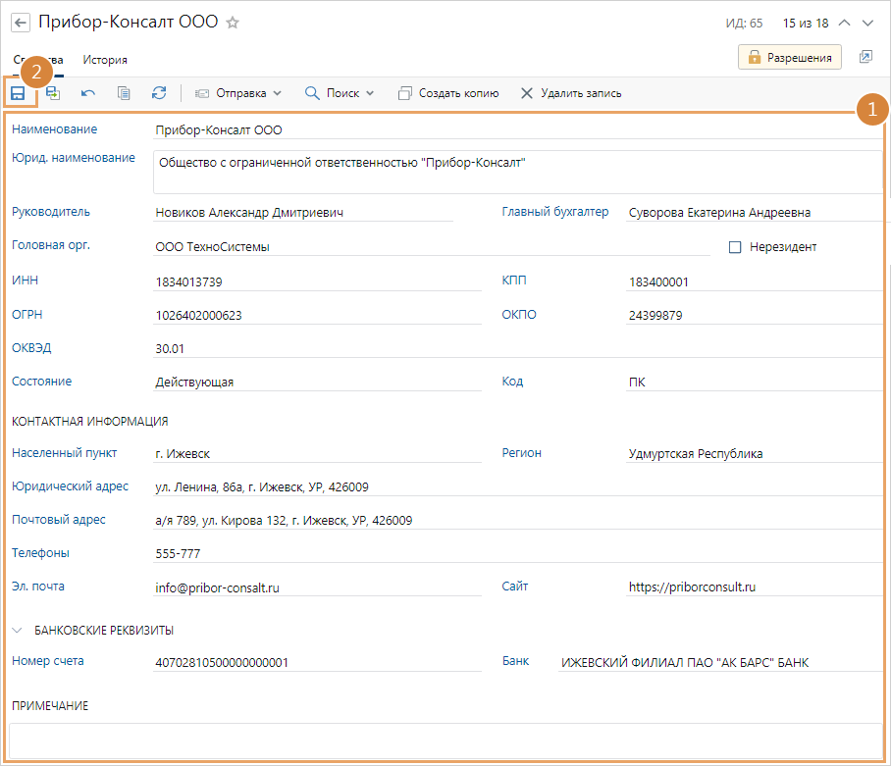Go back using the left arrow icon
Image resolution: width=891 pixels, height=766 pixels.
click(21, 23)
